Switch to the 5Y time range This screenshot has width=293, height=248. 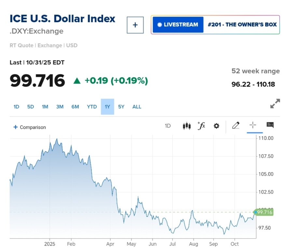point(121,107)
